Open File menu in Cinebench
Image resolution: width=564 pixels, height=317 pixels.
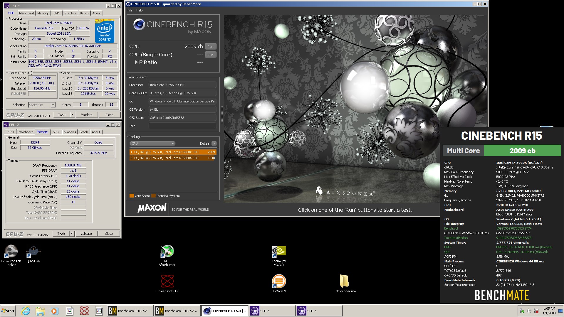[130, 10]
